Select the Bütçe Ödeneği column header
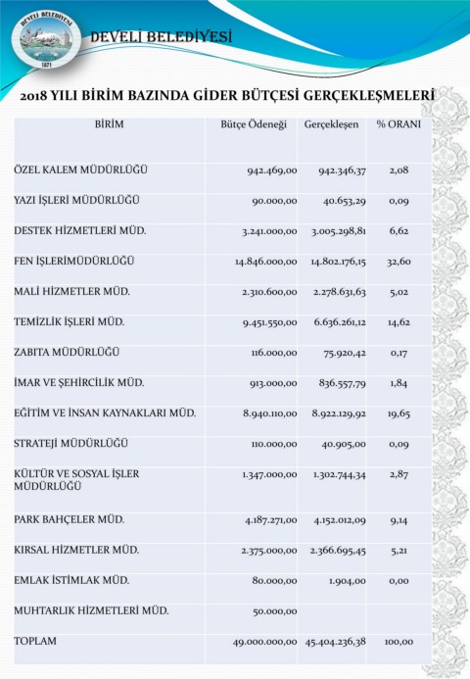Screen dimensions: 470x679 (x=254, y=124)
